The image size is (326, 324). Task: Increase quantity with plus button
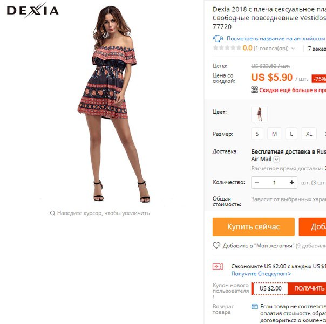click(x=291, y=182)
